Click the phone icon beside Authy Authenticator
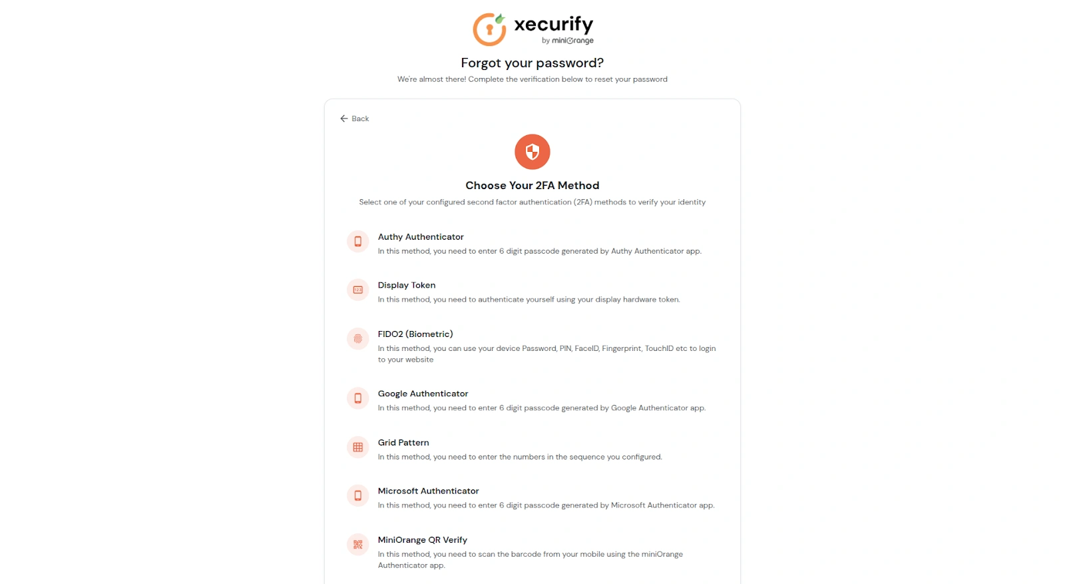The image size is (1065, 584). pos(357,242)
